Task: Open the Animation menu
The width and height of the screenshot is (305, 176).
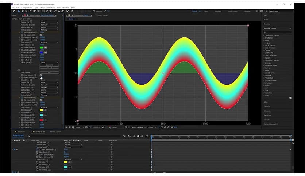Action: pyautogui.click(x=50, y=8)
